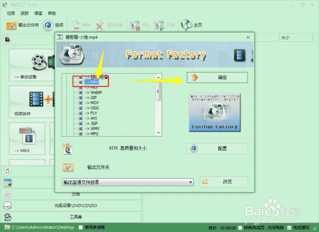The image size is (319, 232).
Task: Select the video category icon
Action: (x=8, y=39)
